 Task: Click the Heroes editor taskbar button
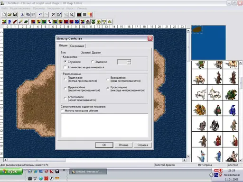pos(88,172)
